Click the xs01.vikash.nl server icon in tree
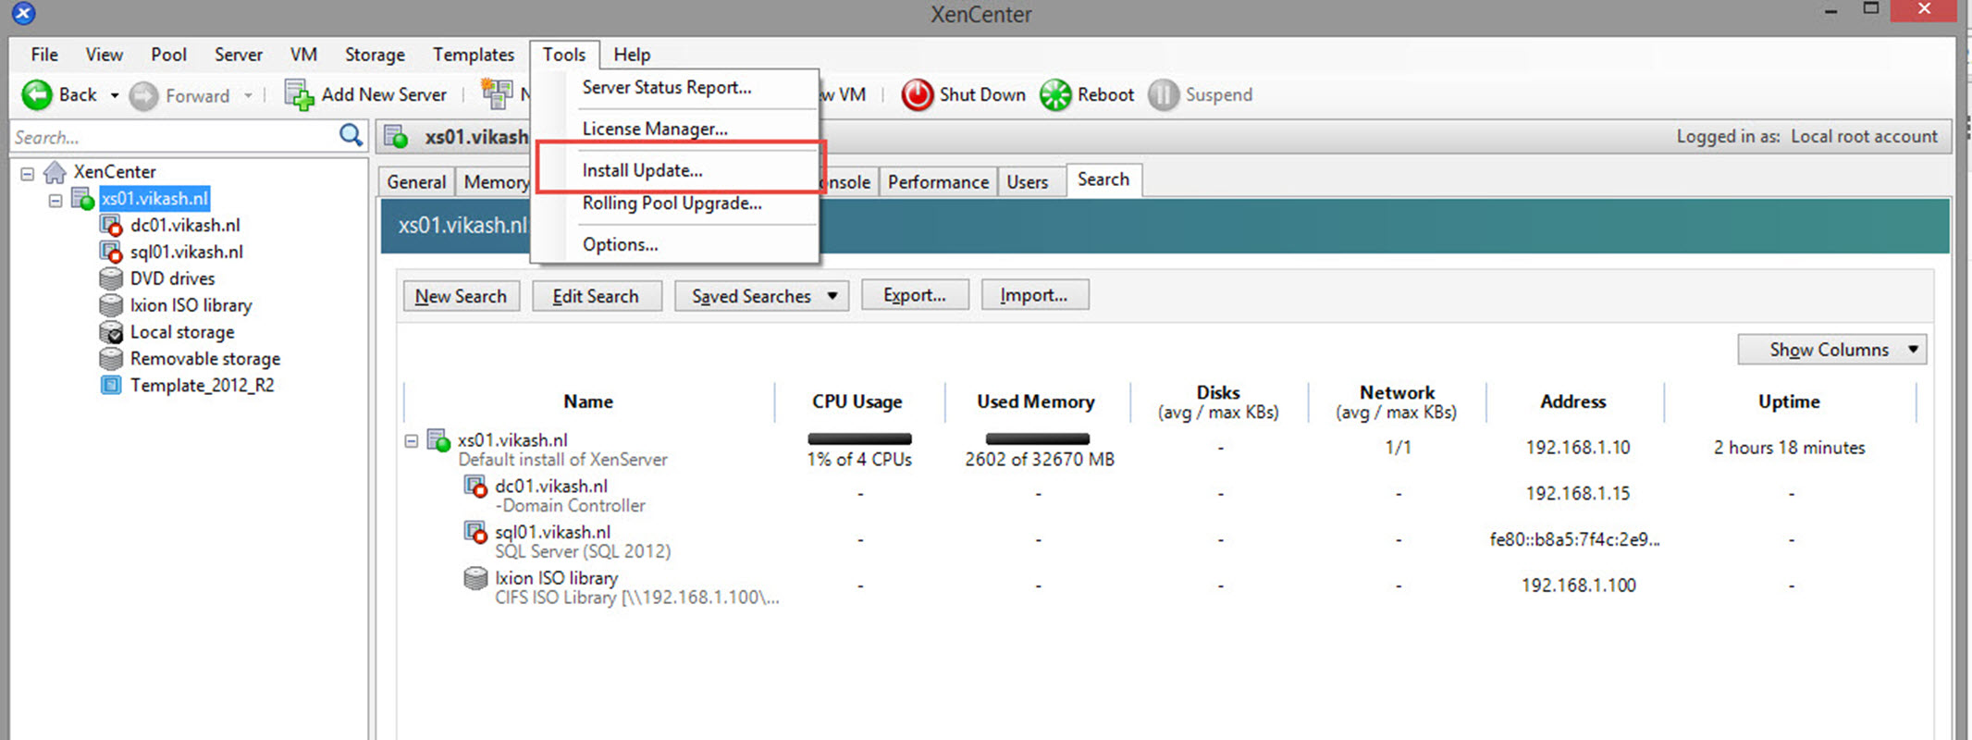 click(x=82, y=199)
